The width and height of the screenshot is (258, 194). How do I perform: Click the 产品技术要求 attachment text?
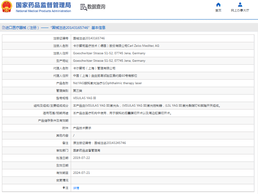click(x=82, y=128)
